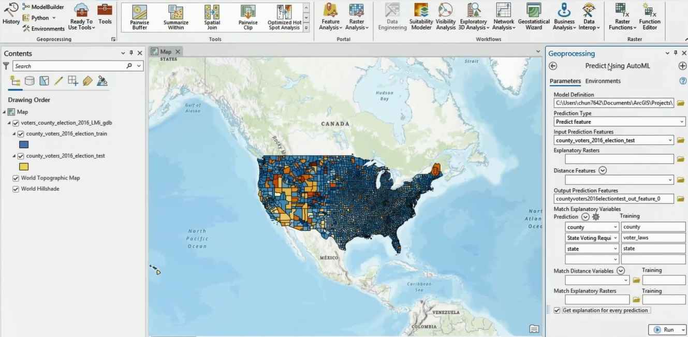Expand the Distance Features section chevron
This screenshot has width=688, height=337.
(x=603, y=170)
